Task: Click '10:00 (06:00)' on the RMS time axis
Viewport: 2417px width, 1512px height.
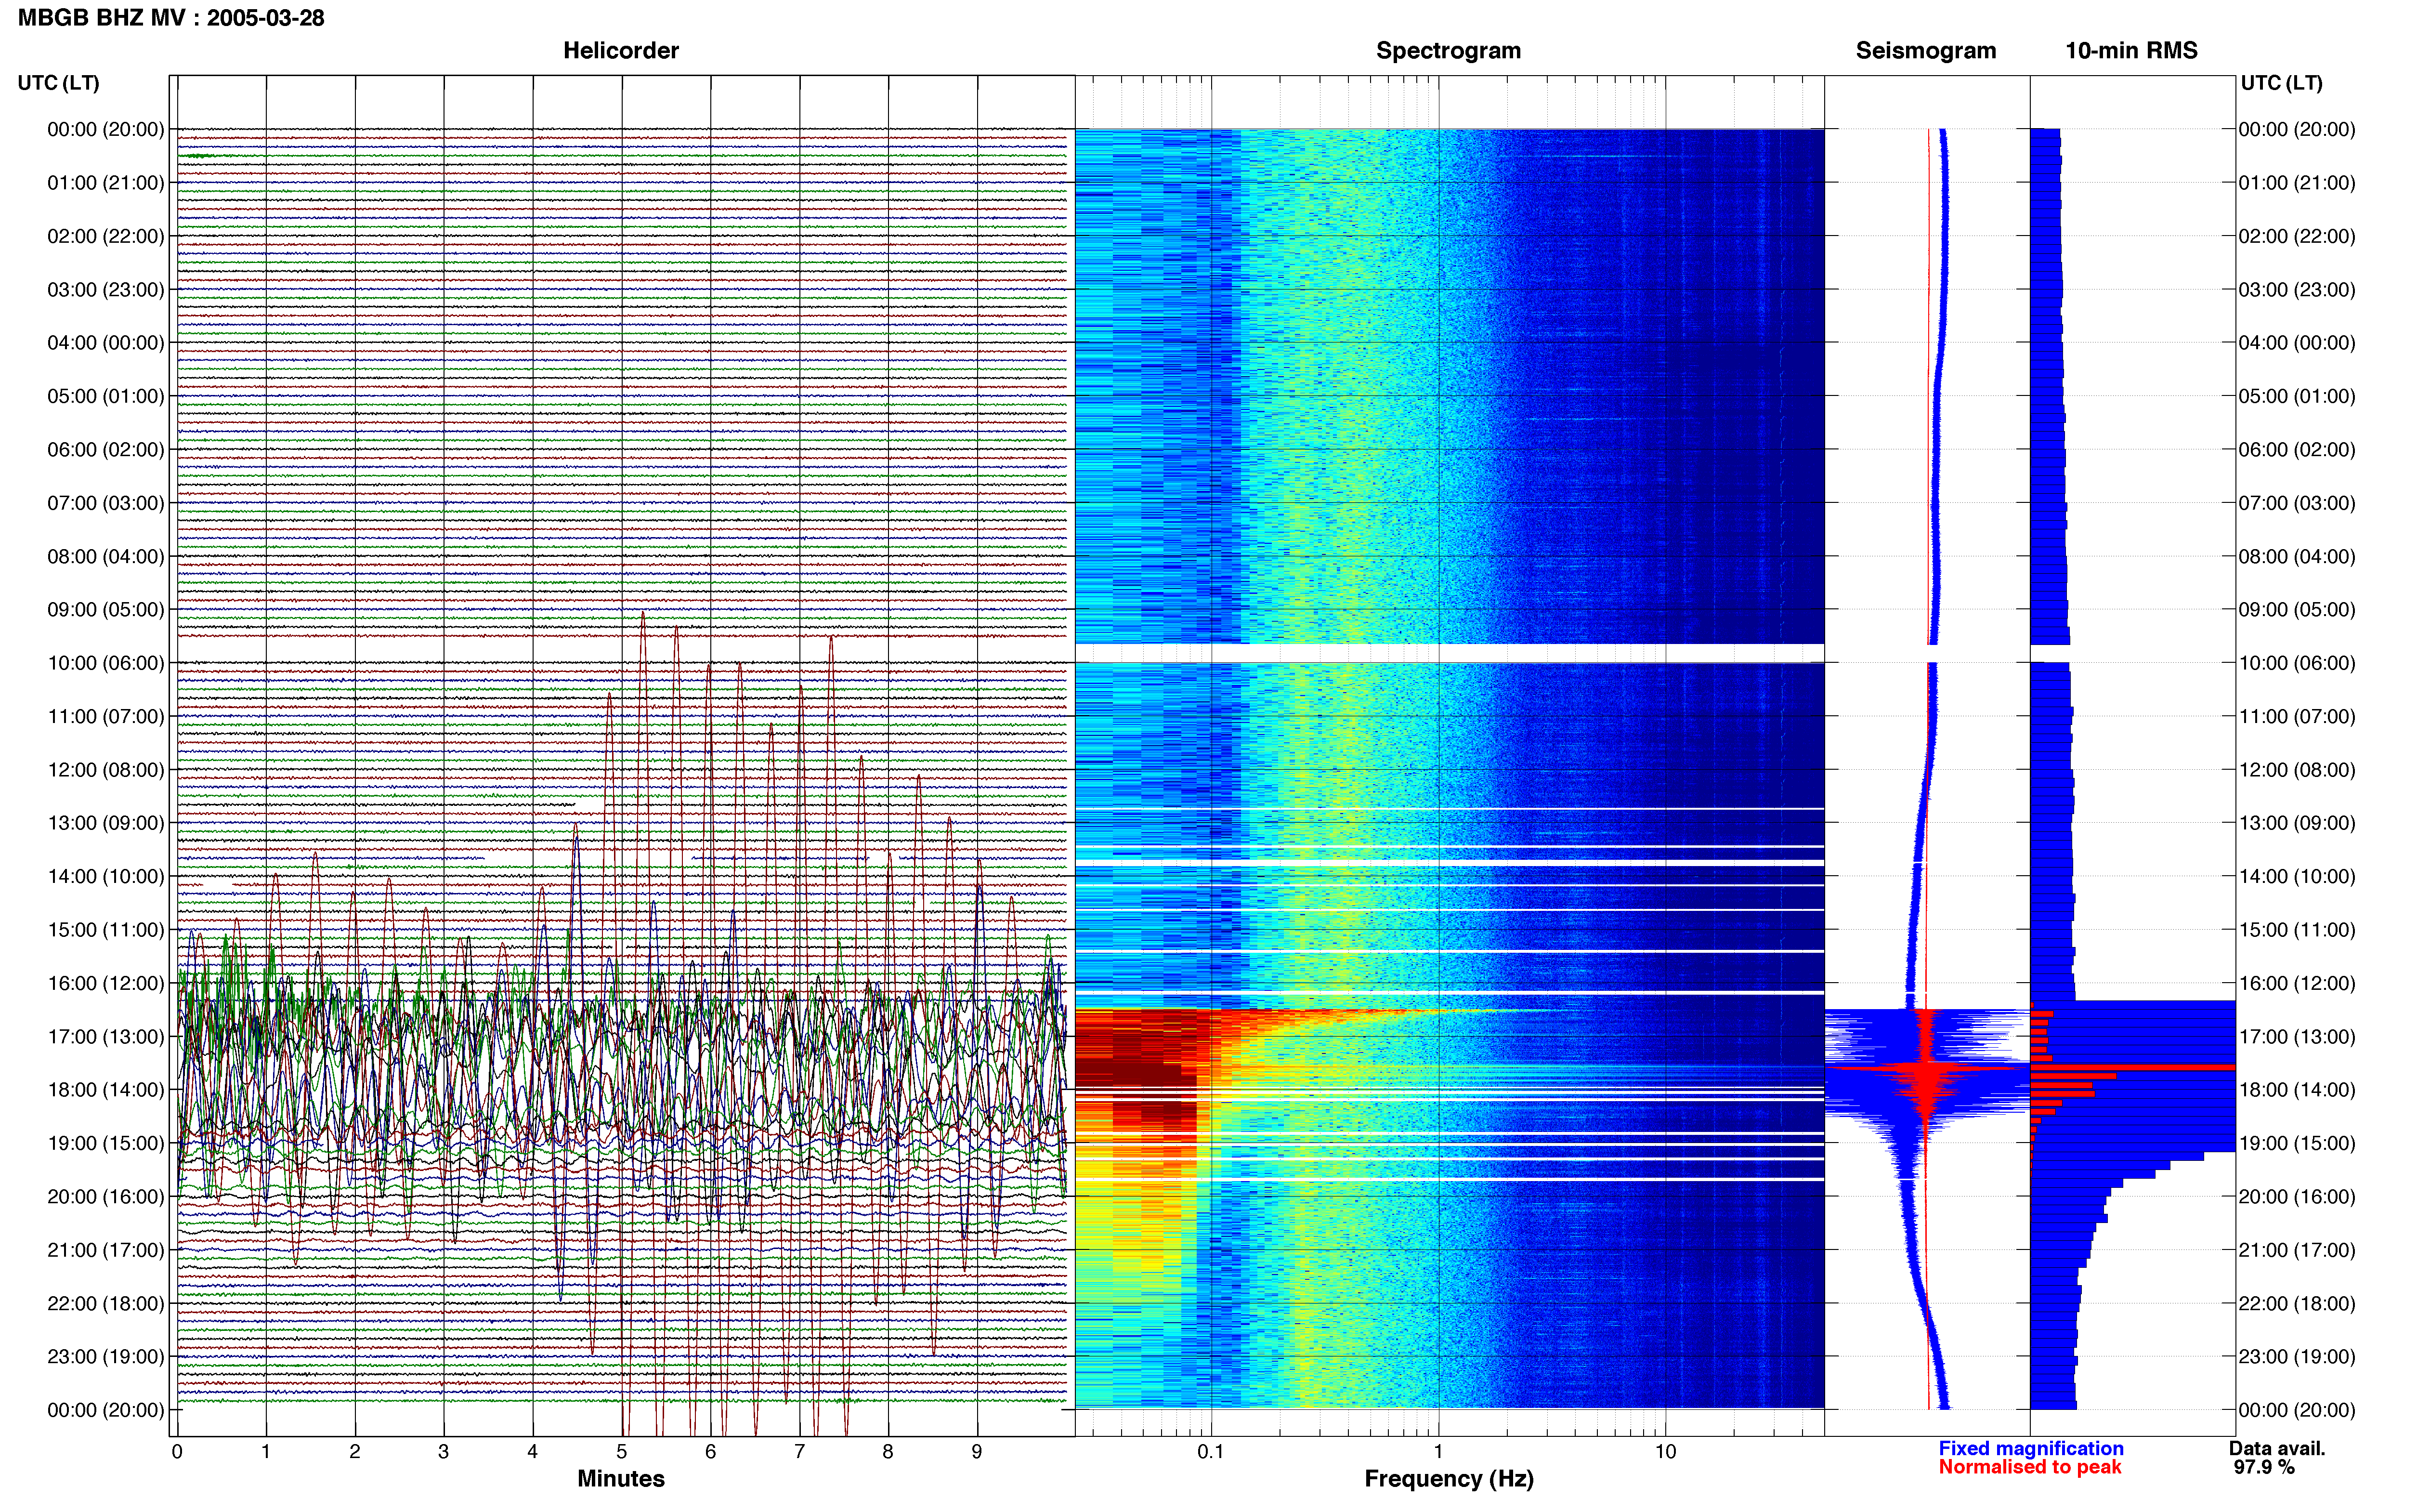Action: (x=2297, y=663)
